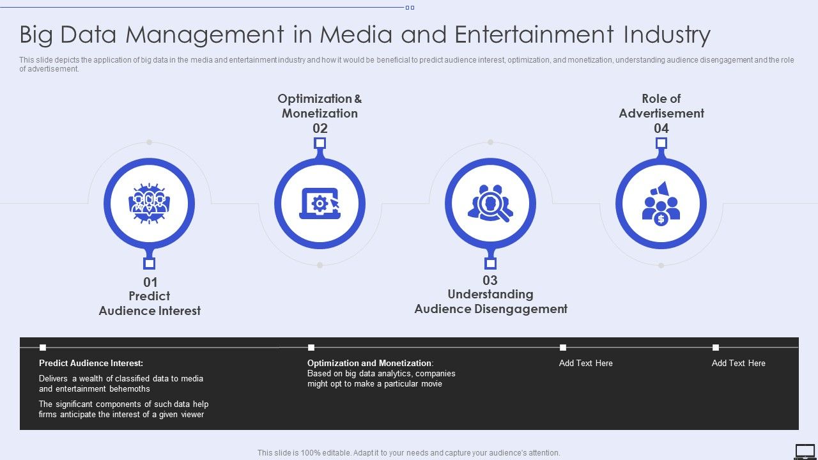Click the bold 'Predict Audience Interest:' heading in dark panel
Viewport: 818px width, 460px height.
point(91,363)
